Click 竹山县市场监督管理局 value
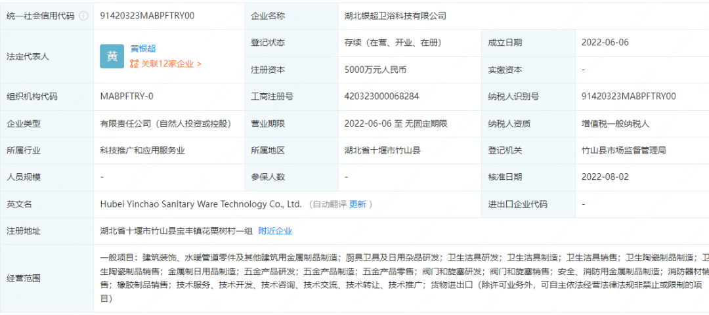Viewport: 709px width, 315px height. click(x=624, y=150)
